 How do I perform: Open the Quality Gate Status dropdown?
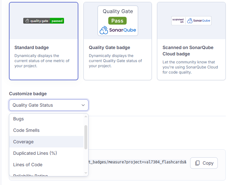(x=49, y=105)
